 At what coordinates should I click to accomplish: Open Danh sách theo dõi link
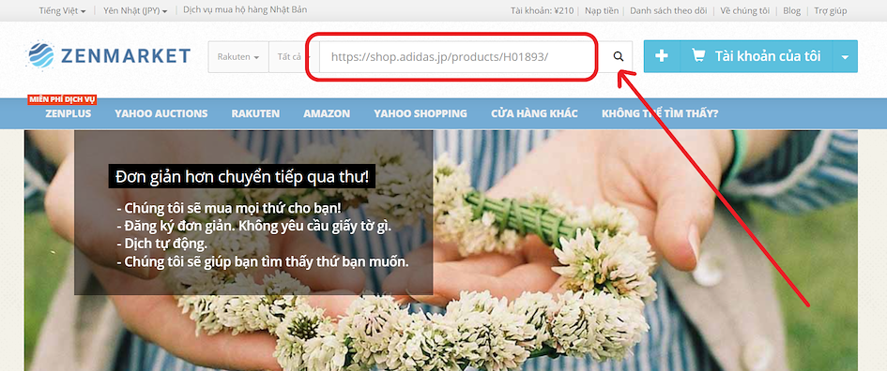click(668, 10)
